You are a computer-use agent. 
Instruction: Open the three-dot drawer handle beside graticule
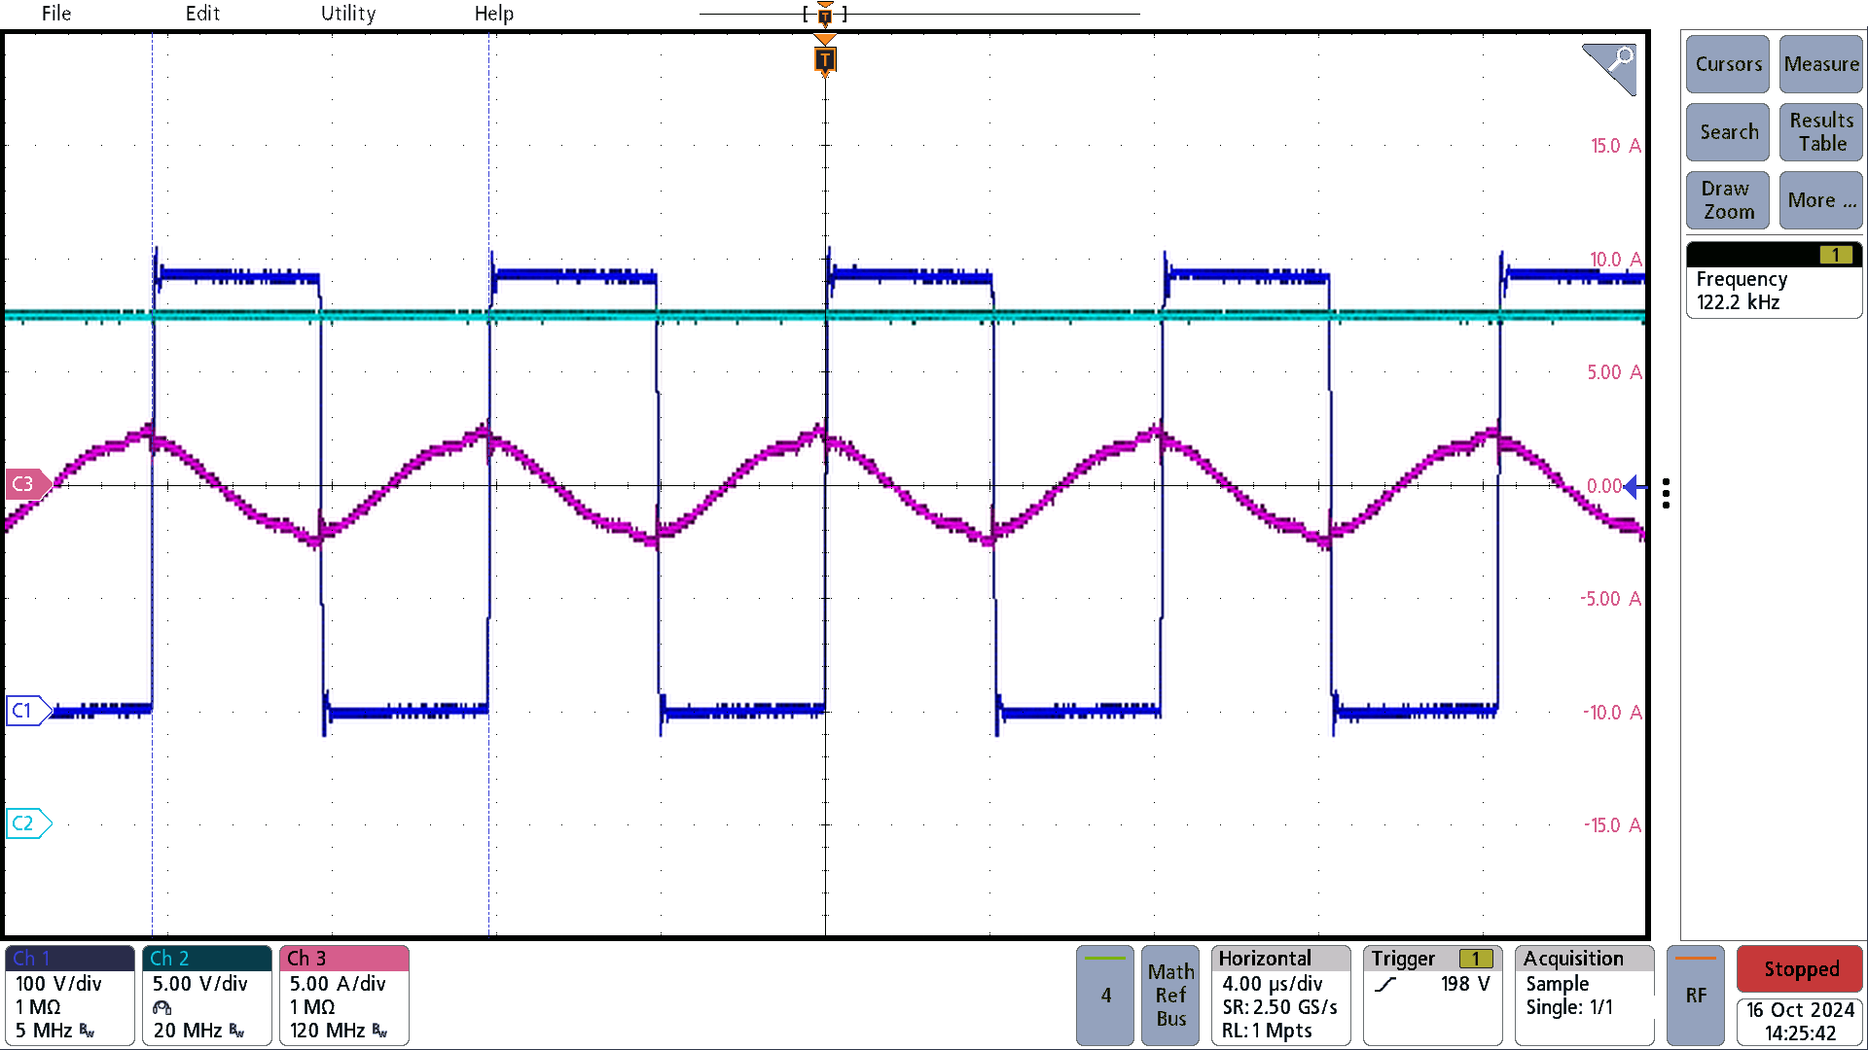coord(1666,493)
